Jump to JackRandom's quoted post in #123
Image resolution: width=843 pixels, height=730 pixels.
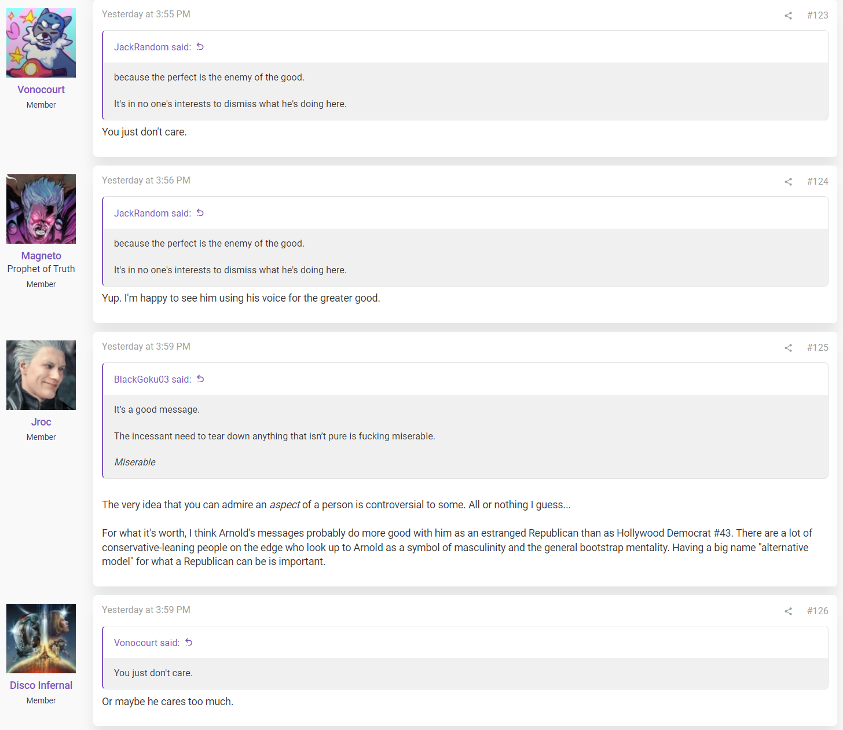tap(200, 47)
